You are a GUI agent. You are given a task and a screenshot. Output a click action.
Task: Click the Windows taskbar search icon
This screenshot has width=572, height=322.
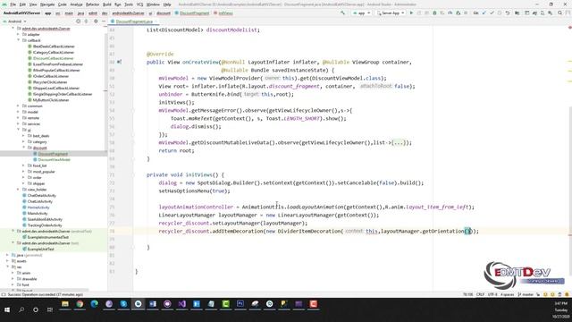tap(21, 309)
